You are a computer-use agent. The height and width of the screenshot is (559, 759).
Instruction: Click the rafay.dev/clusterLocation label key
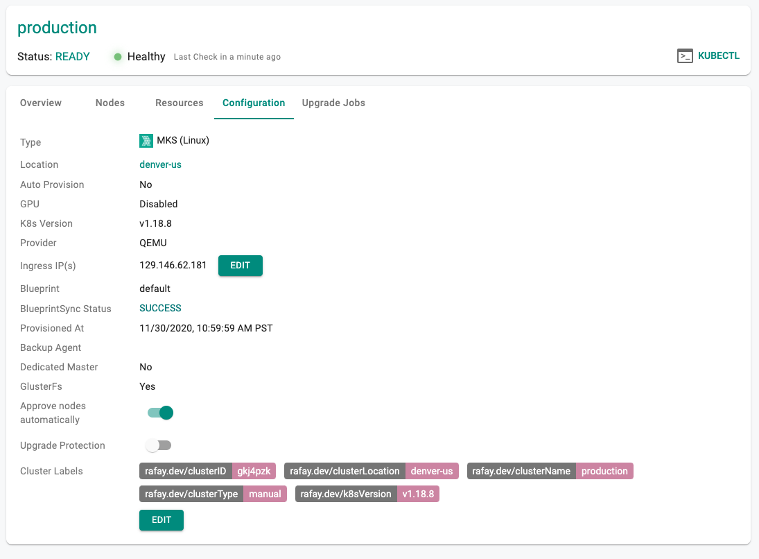click(344, 471)
